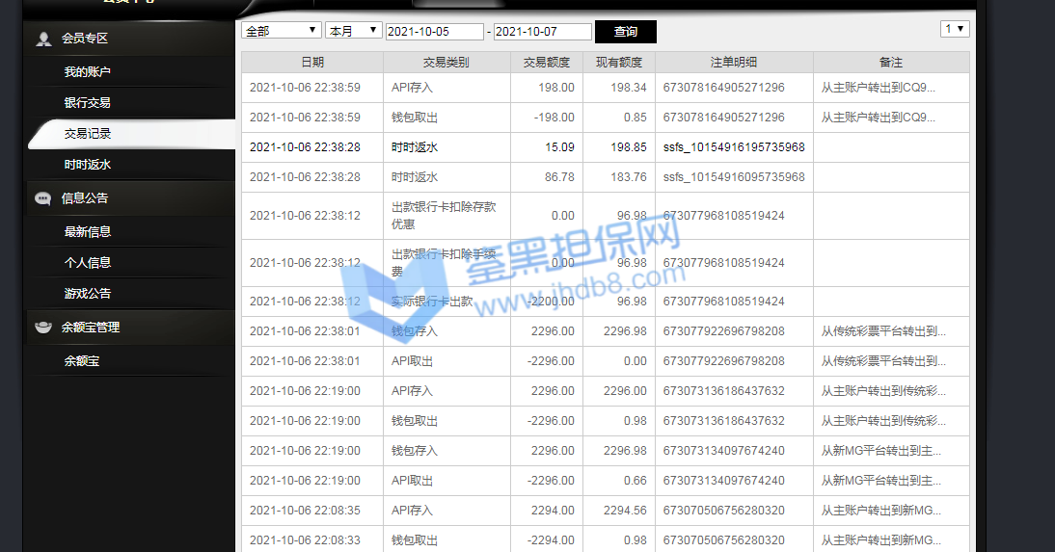
Task: Select 交易记录 sidebar tab
Action: pos(88,134)
